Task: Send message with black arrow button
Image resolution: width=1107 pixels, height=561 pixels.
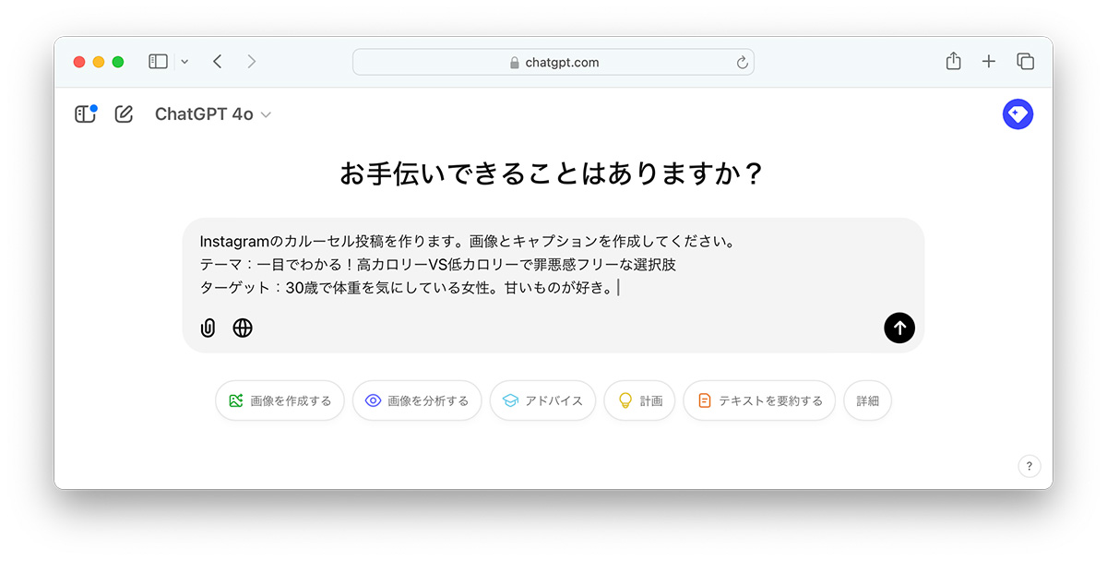Action: coord(899,328)
